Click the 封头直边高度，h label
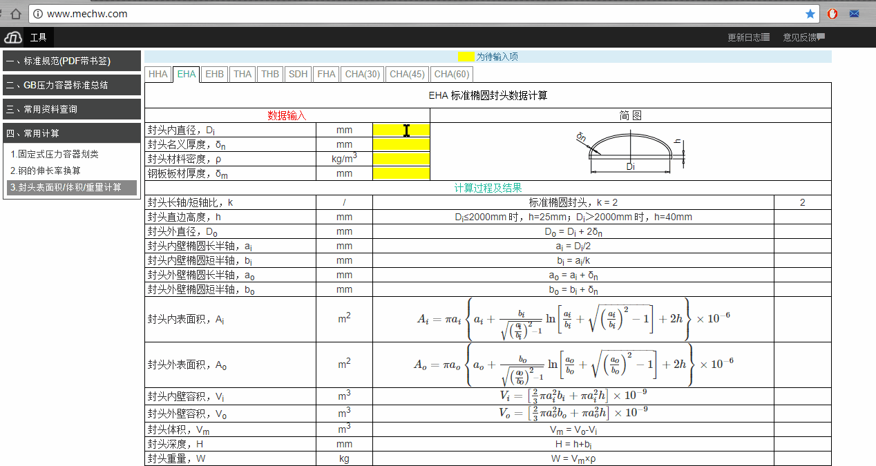Viewport: 876px width, 466px height. click(184, 217)
